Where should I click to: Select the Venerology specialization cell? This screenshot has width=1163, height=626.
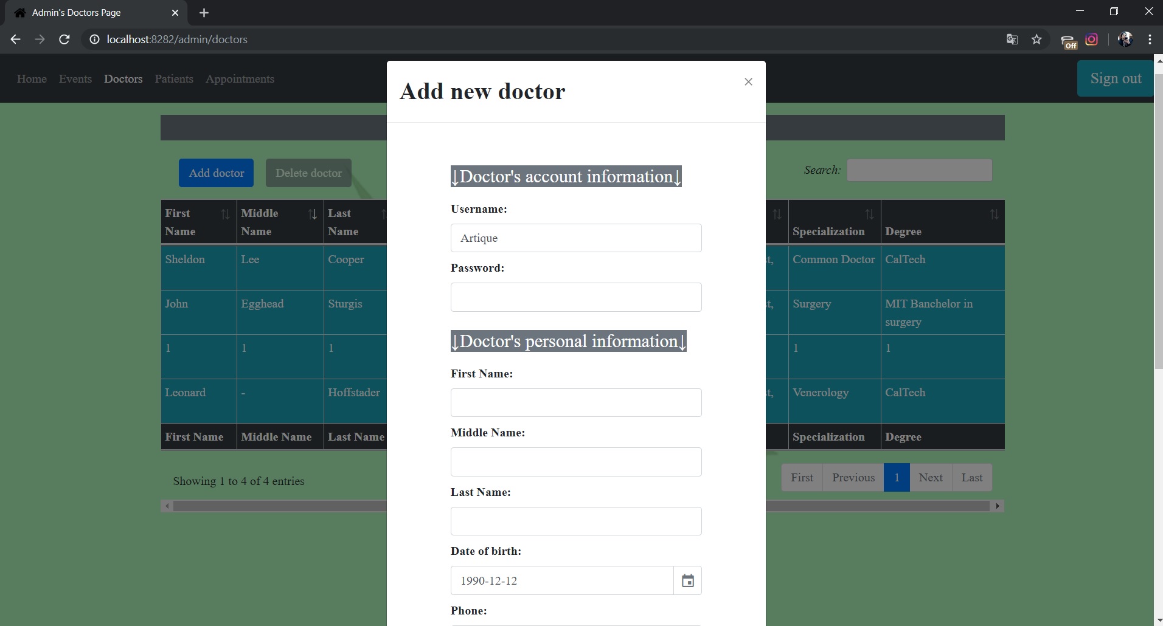click(835, 401)
